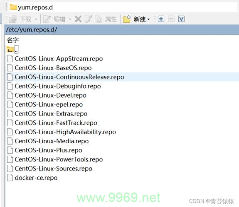Screen dimensions: 239x207
Task: Open the Edit (编辑) dropdown arrow
Action: pyautogui.click(x=70, y=19)
